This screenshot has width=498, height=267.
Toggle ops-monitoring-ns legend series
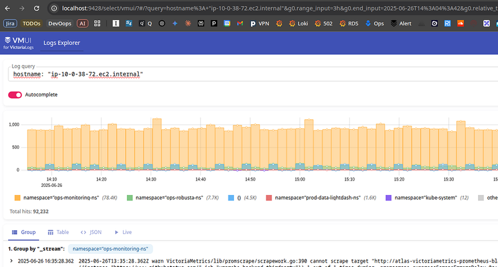(66, 197)
